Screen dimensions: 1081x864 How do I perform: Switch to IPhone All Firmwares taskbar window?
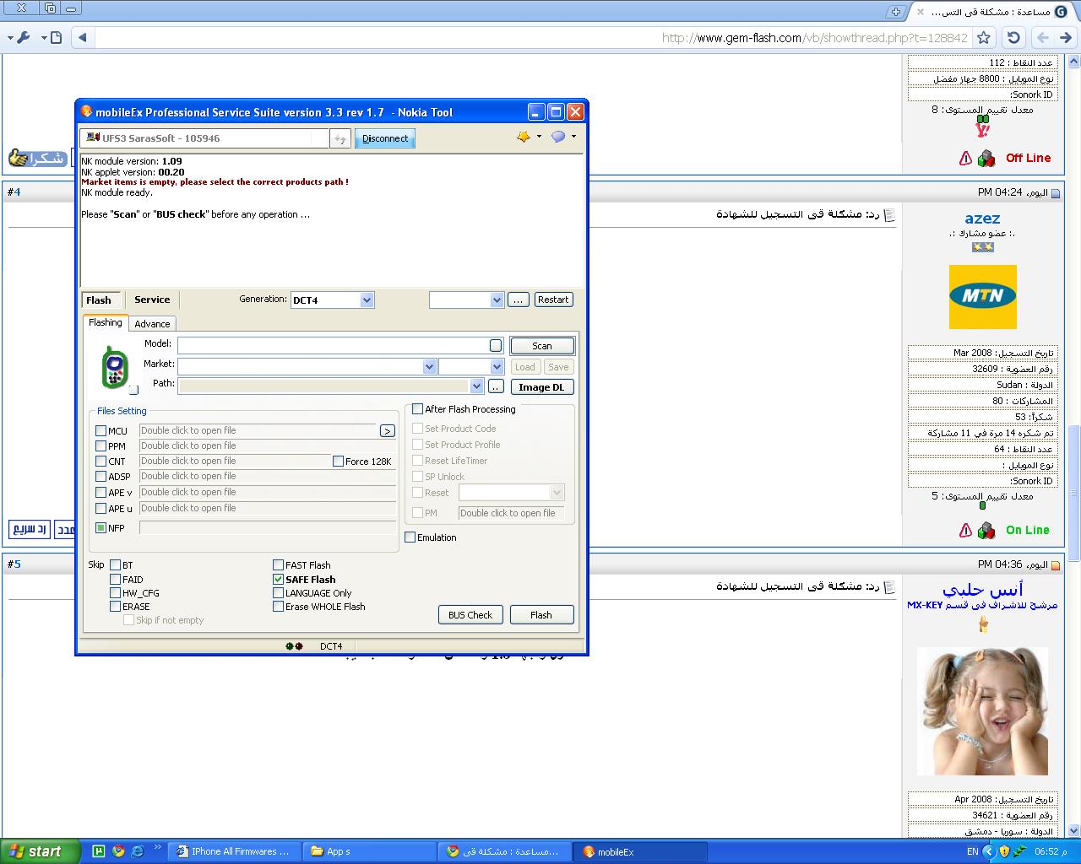233,852
